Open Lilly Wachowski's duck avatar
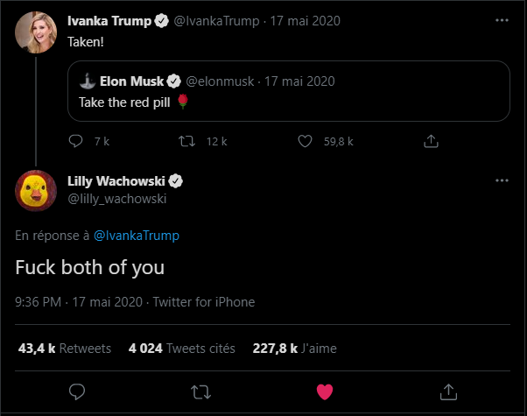Viewport: 527px width, 416px height. [x=35, y=189]
